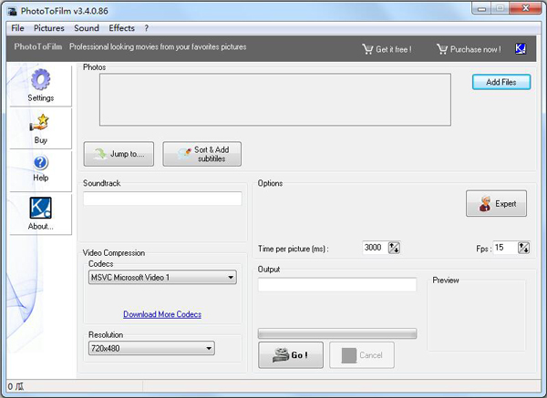This screenshot has height=398, width=547.
Task: Click the Buy star icon
Action: [39, 122]
